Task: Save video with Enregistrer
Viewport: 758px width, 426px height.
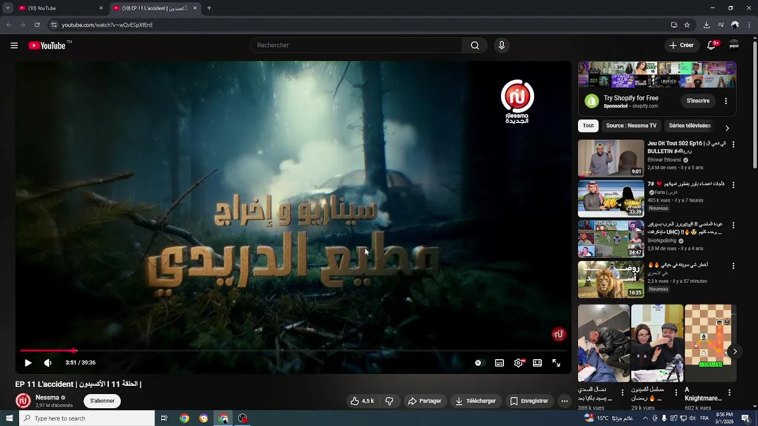Action: tap(529, 401)
